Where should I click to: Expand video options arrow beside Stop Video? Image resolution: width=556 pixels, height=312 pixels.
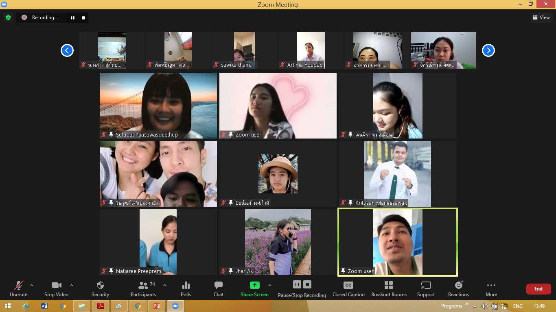coord(72,285)
